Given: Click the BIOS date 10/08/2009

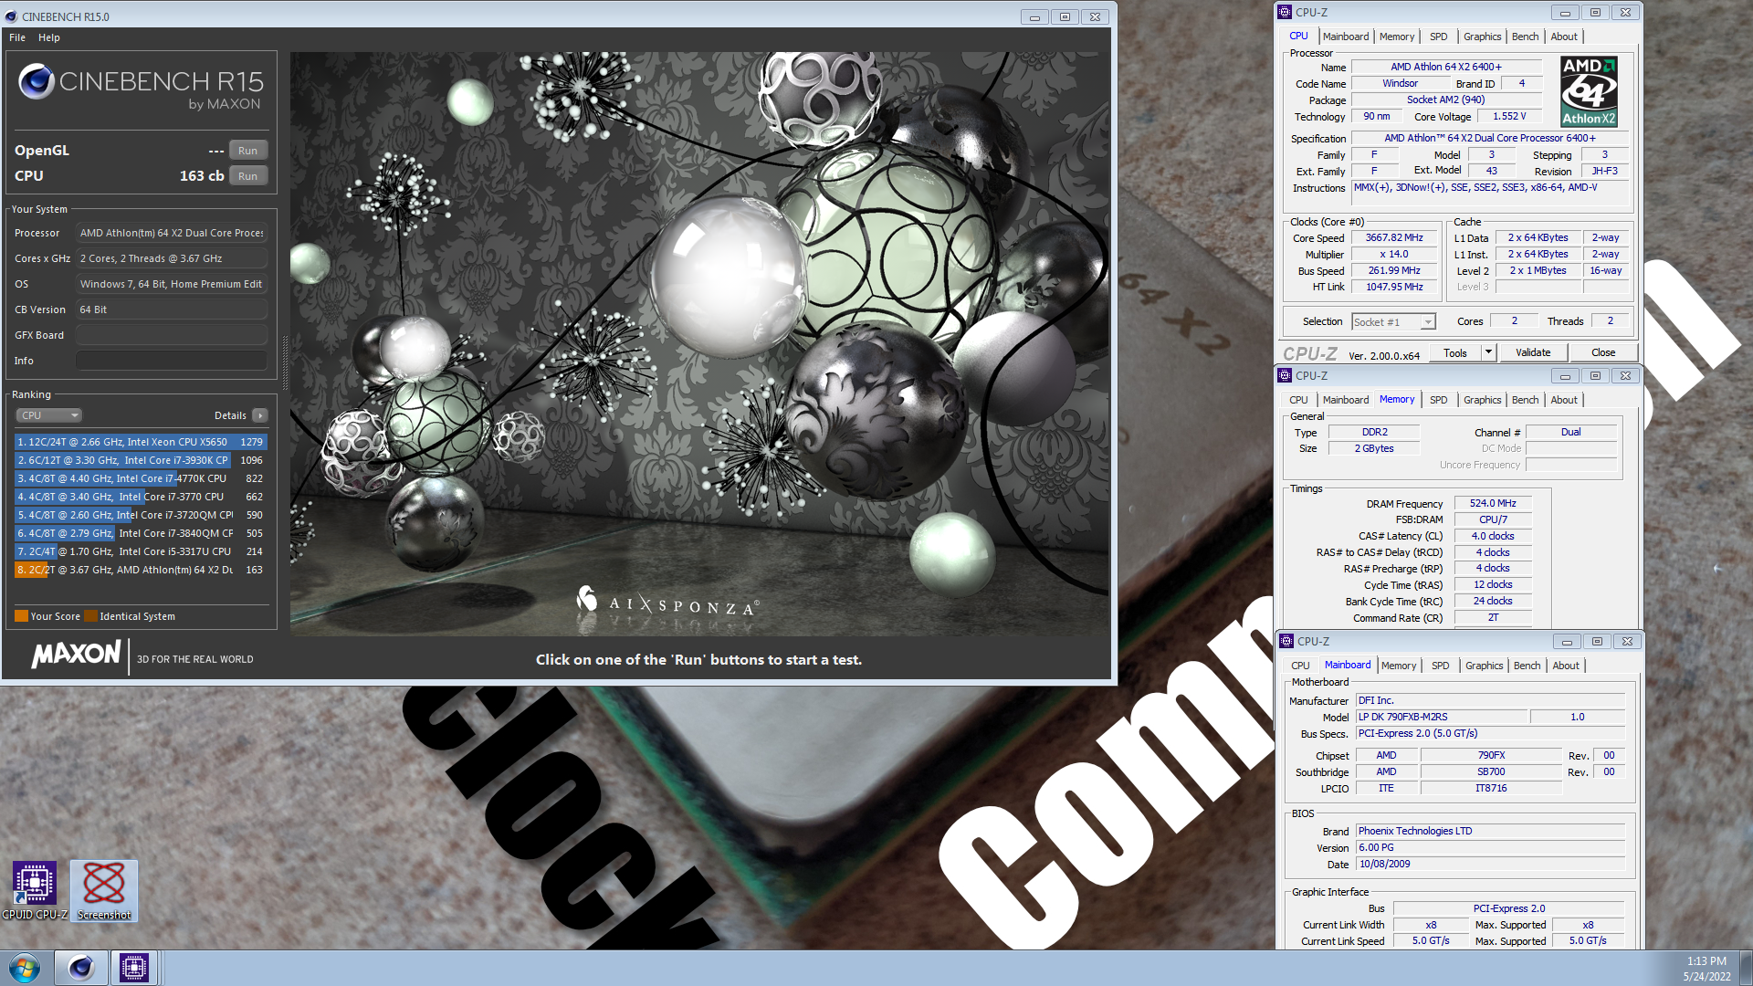Looking at the screenshot, I should click(1490, 864).
